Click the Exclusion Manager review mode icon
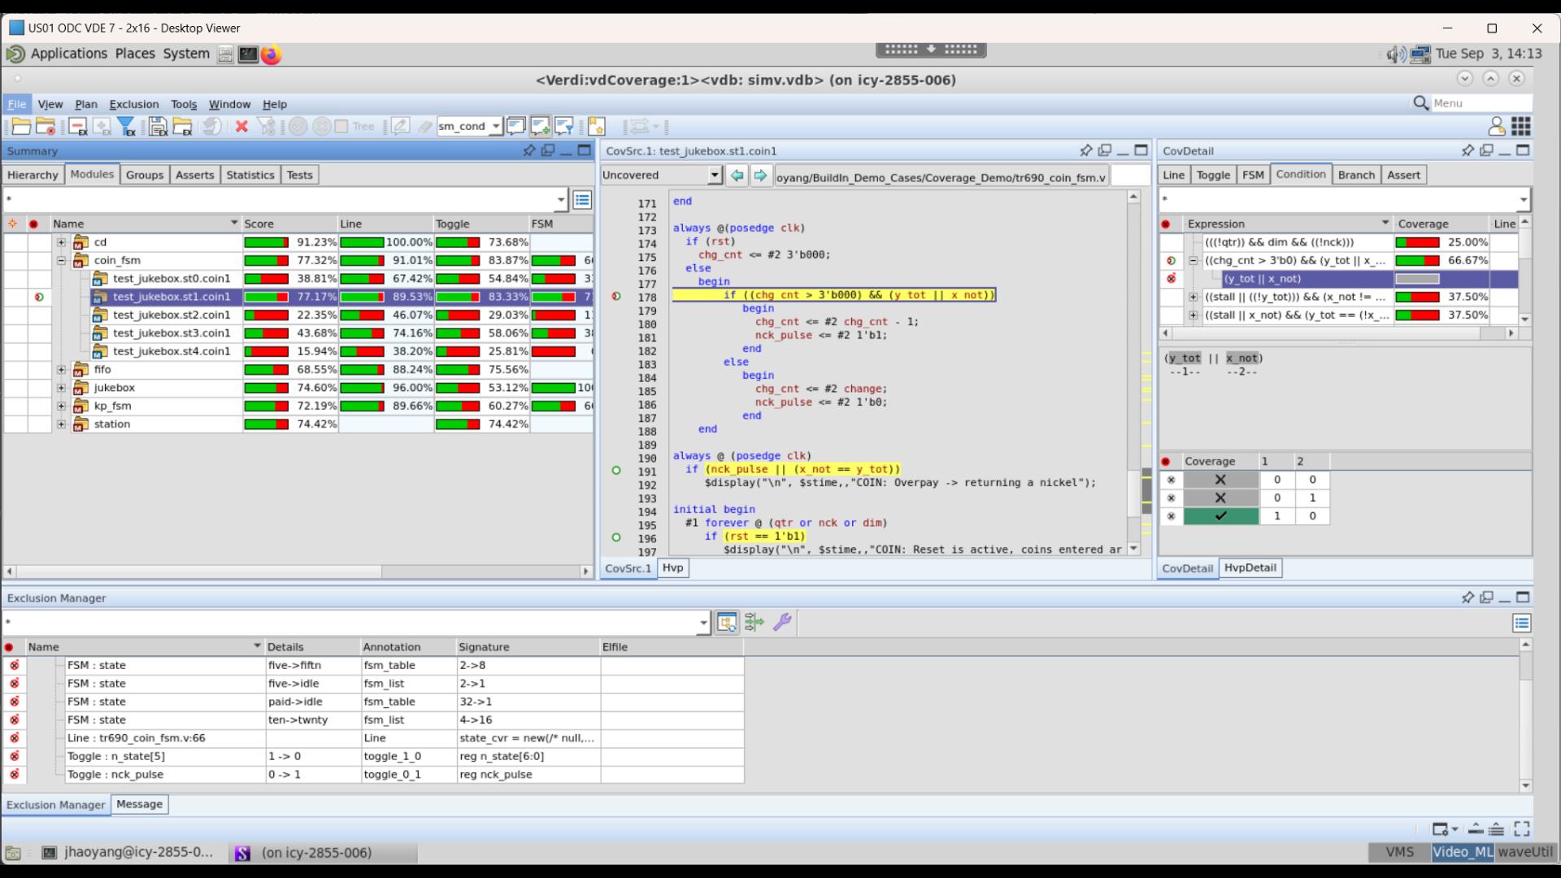Screen dimensions: 1561x878 click(727, 623)
